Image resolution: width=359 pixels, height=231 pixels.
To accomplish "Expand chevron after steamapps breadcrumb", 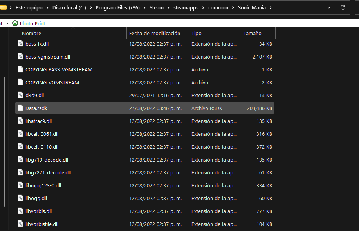I will (203, 7).
